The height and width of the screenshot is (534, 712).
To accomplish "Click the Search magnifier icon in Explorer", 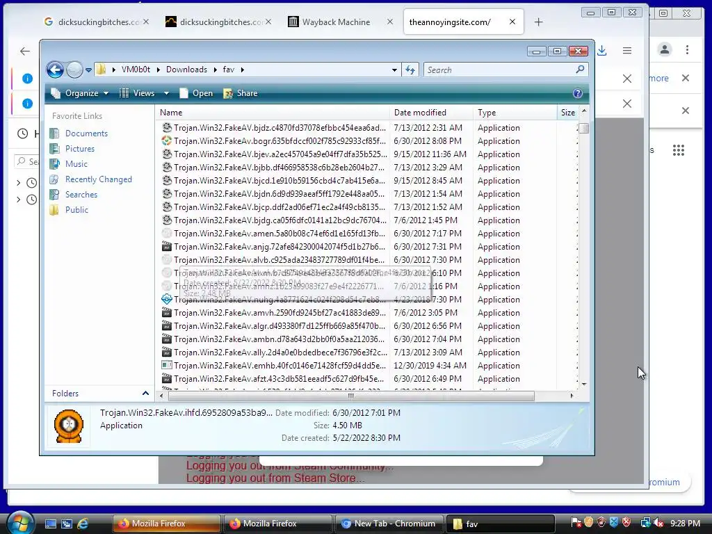I will (x=580, y=70).
